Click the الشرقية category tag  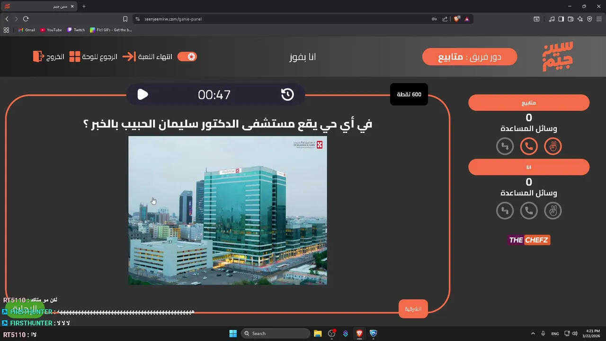[413, 309]
